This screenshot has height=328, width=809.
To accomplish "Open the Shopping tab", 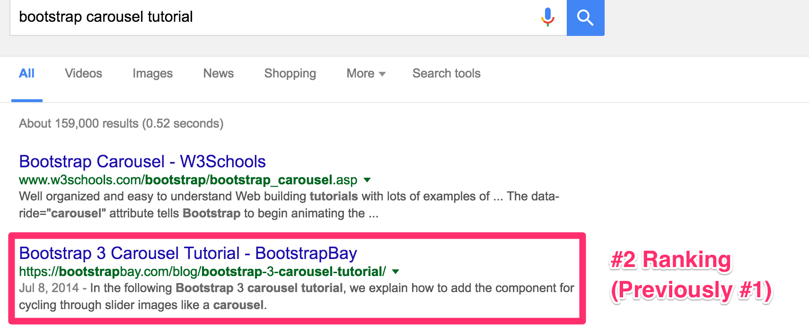I will pyautogui.click(x=290, y=74).
